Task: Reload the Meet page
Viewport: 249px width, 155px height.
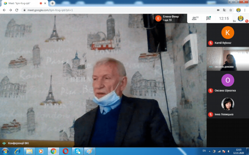Action: point(17,10)
